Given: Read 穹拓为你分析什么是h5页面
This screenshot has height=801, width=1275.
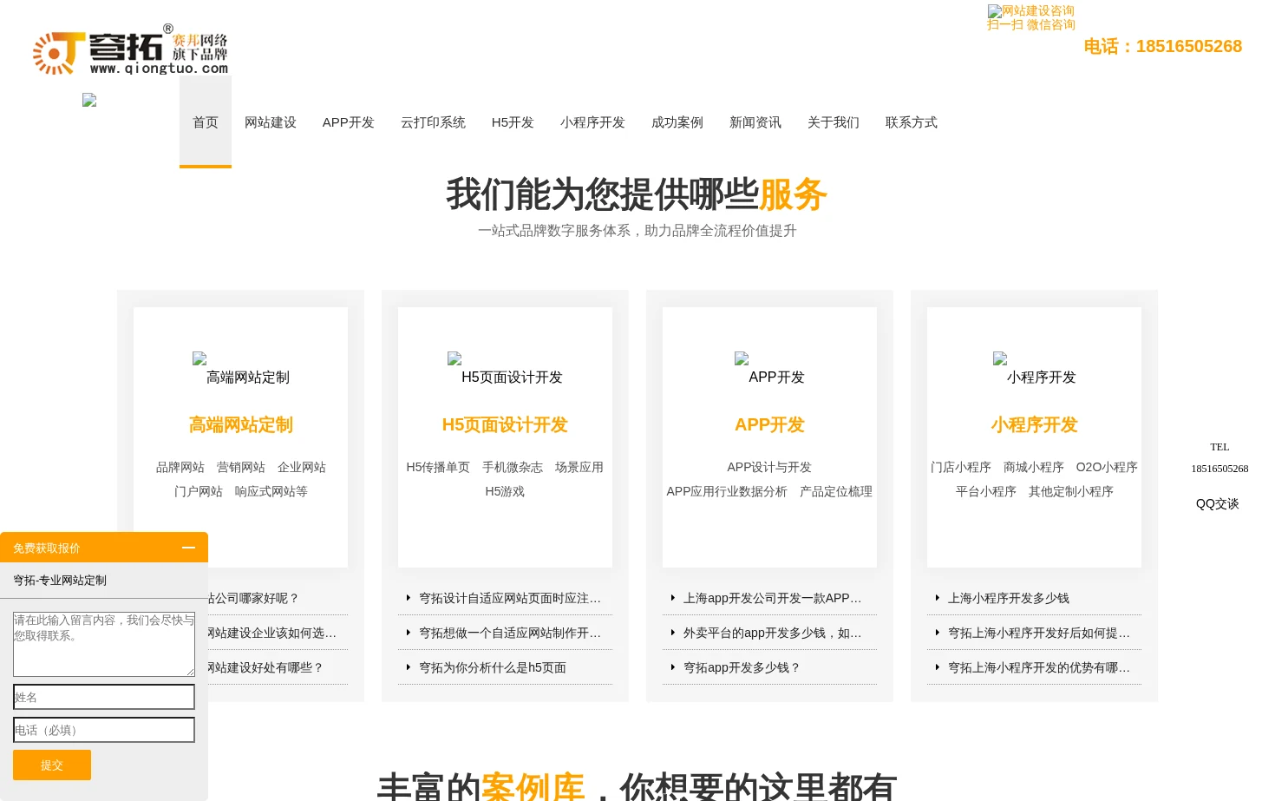Looking at the screenshot, I should point(493,667).
